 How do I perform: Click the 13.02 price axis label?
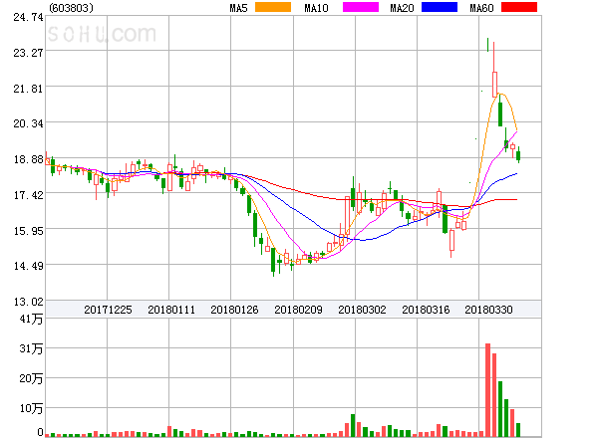click(x=28, y=302)
